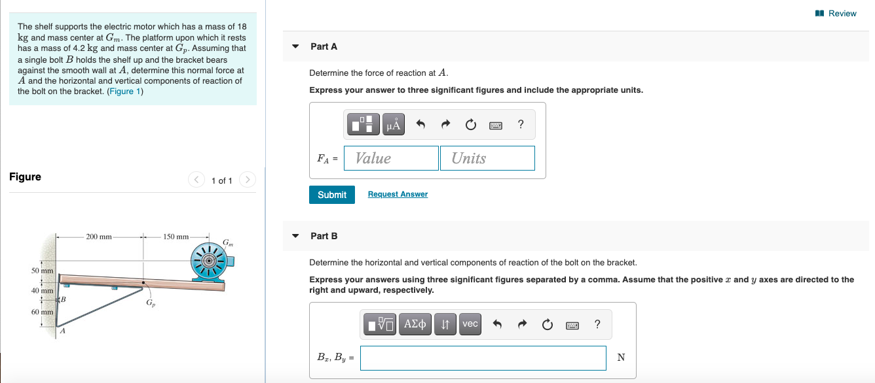Open the Request Answer link
875x383 pixels.
coord(398,194)
